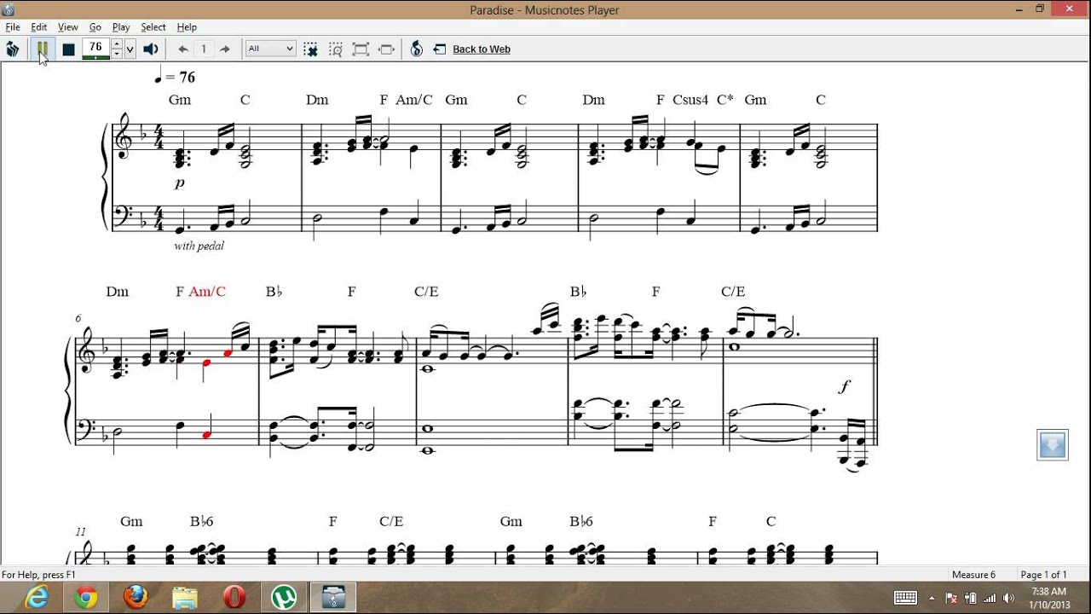Click the highlighted red Am/C chord symbol

(207, 292)
